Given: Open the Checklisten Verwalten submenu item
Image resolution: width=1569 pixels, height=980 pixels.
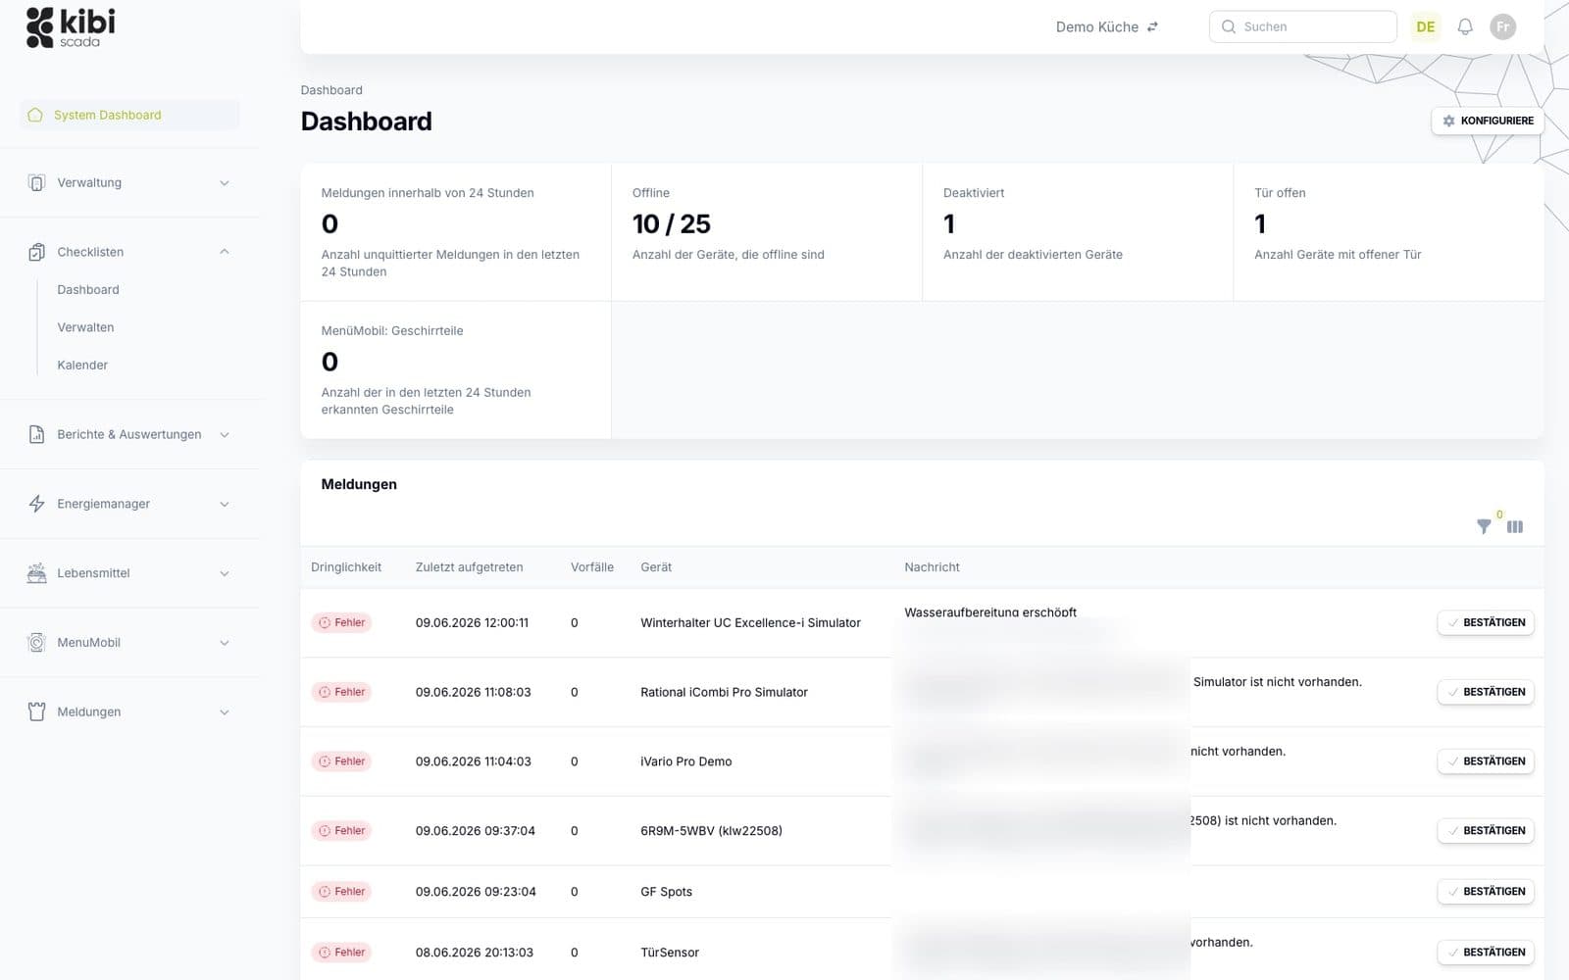Looking at the screenshot, I should [85, 327].
